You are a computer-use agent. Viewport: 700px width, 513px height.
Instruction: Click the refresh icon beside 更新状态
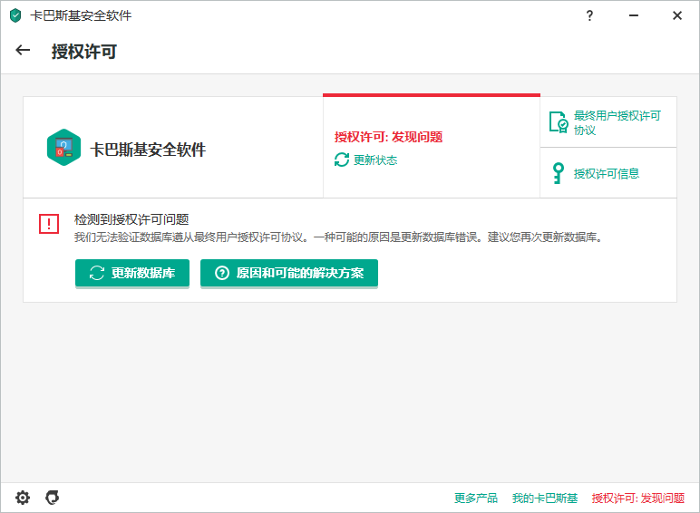click(x=342, y=160)
